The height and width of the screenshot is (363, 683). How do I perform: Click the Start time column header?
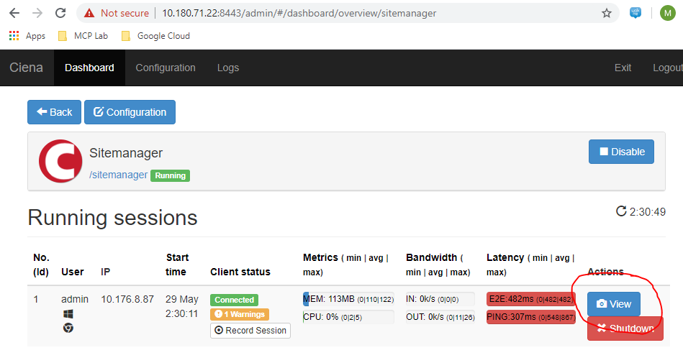(x=176, y=265)
